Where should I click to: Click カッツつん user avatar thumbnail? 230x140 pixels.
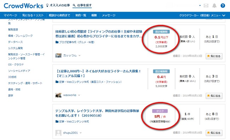58,55
